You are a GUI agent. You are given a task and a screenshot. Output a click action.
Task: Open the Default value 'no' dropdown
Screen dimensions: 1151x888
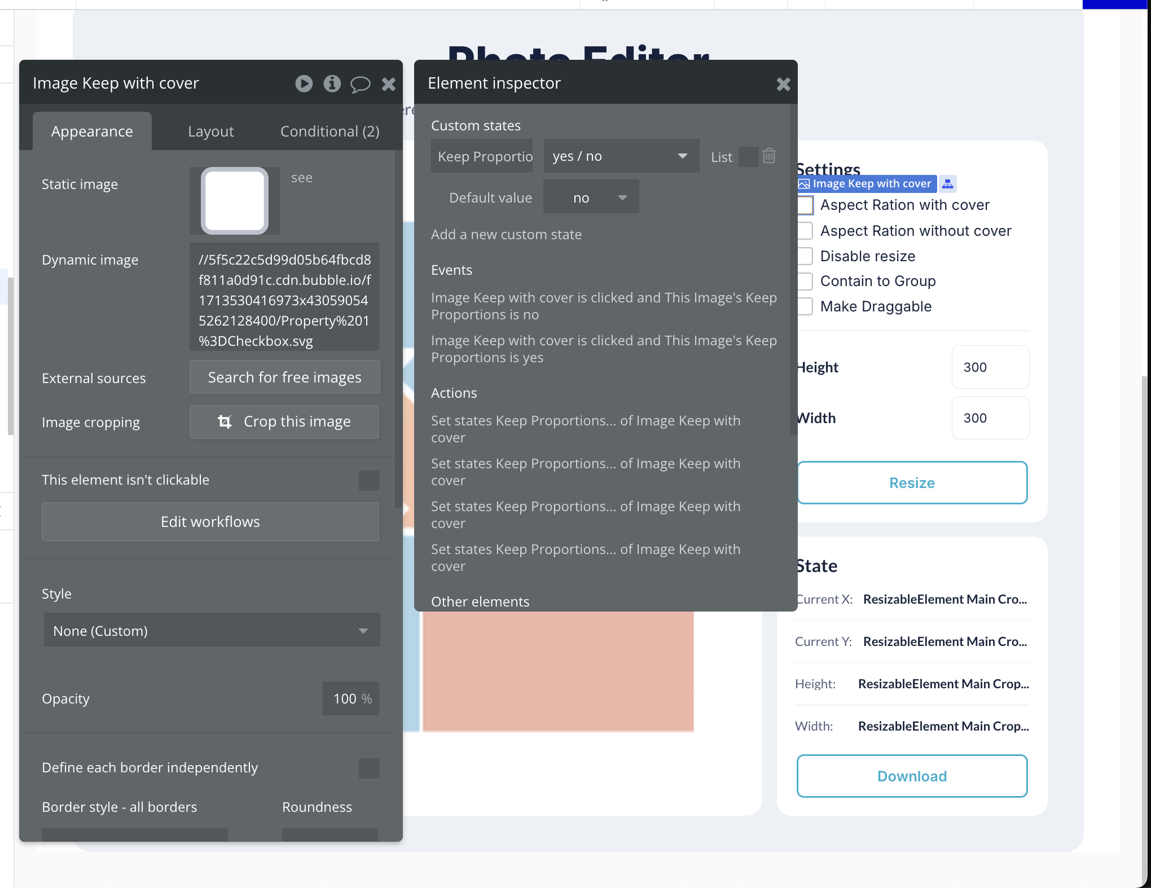(591, 197)
